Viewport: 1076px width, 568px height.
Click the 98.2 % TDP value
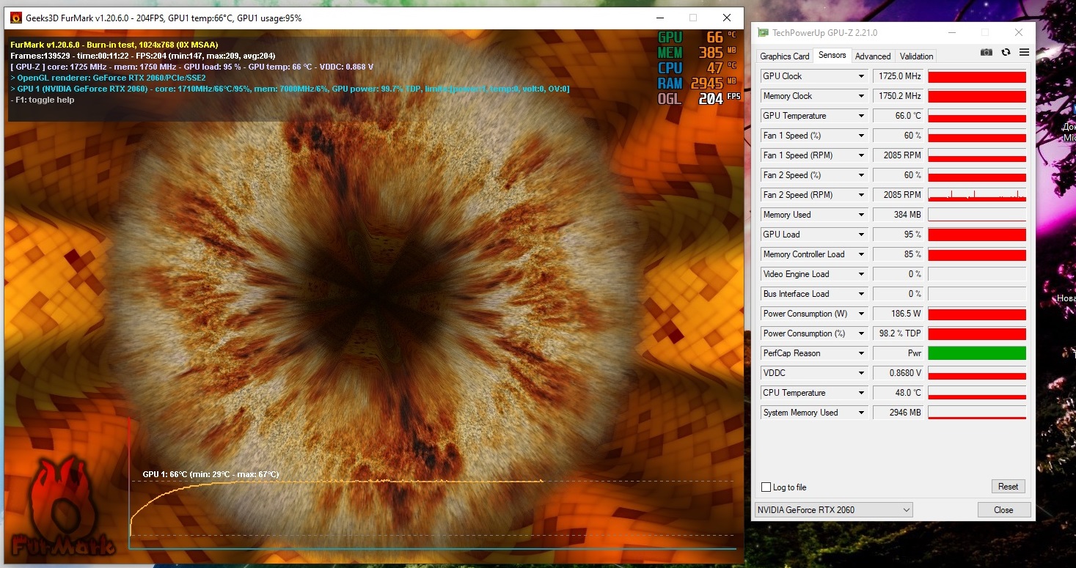(898, 333)
